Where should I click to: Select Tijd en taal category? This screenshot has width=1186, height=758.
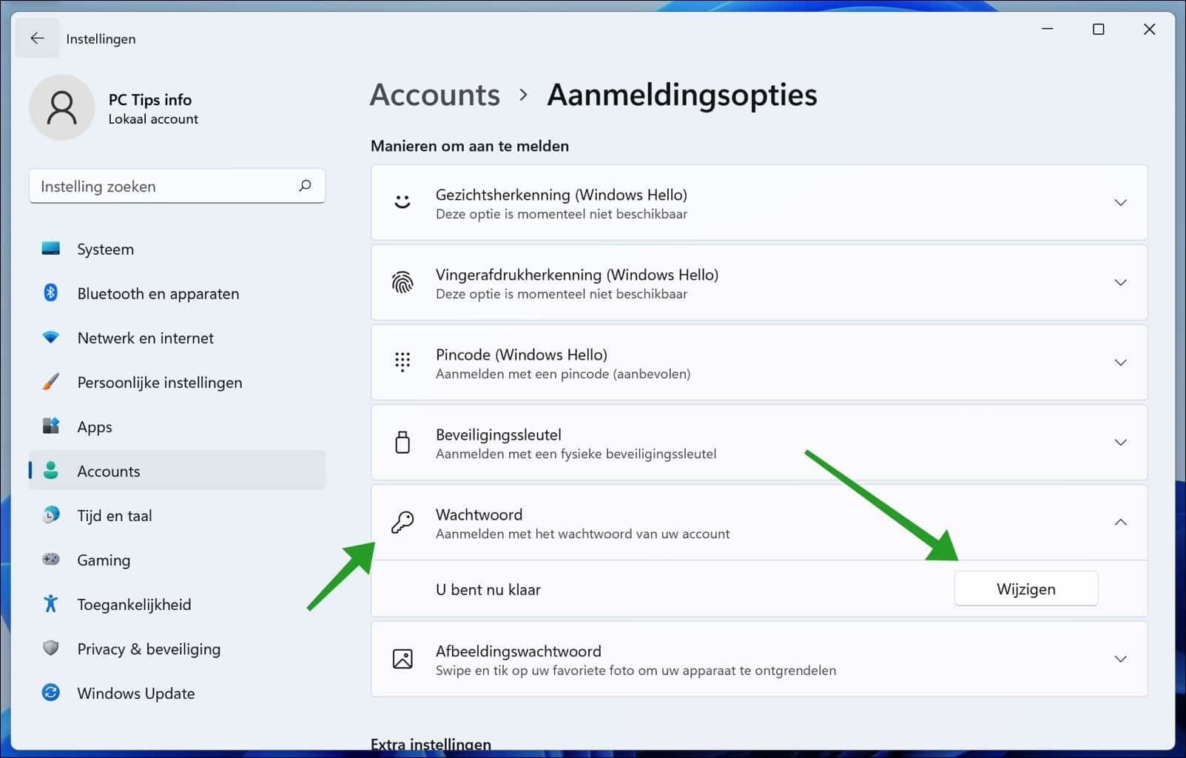pos(177,515)
